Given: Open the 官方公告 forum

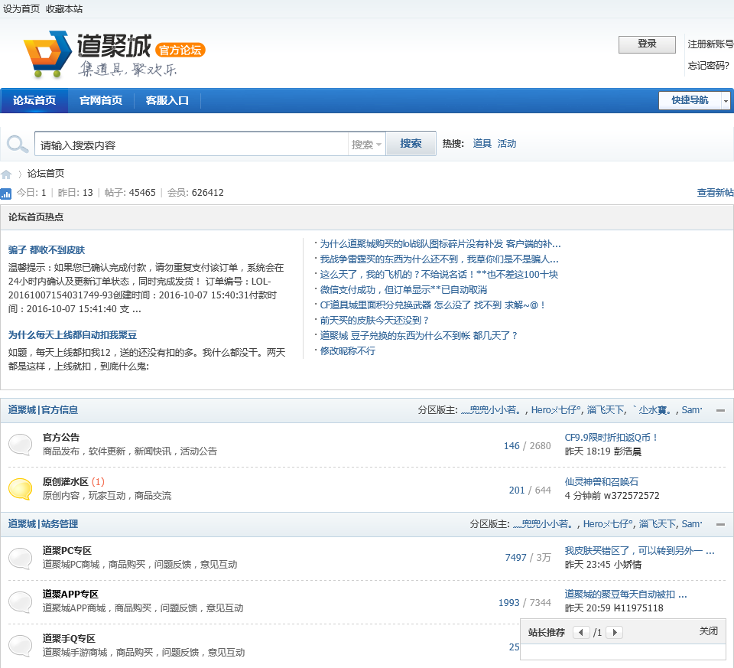Looking at the screenshot, I should [x=61, y=438].
